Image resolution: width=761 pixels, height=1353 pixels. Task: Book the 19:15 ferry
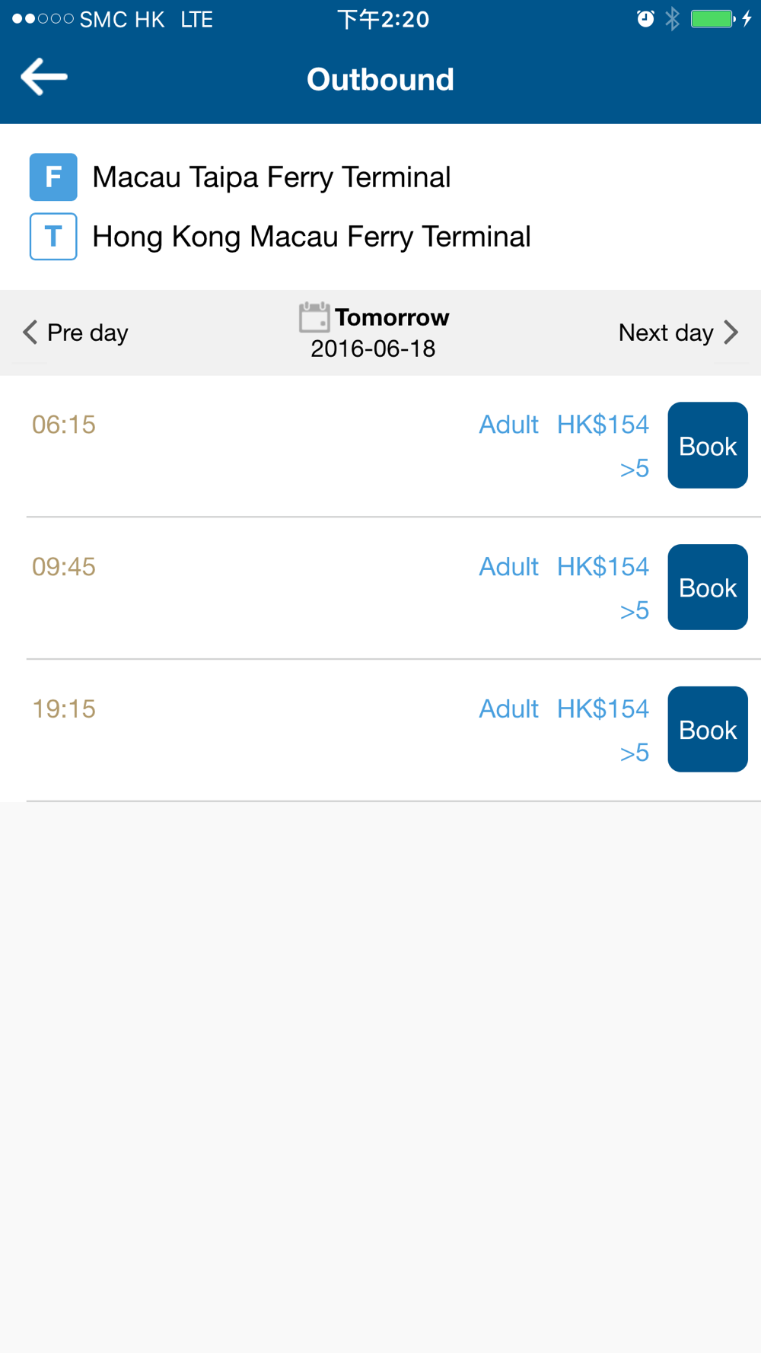pyautogui.click(x=708, y=730)
